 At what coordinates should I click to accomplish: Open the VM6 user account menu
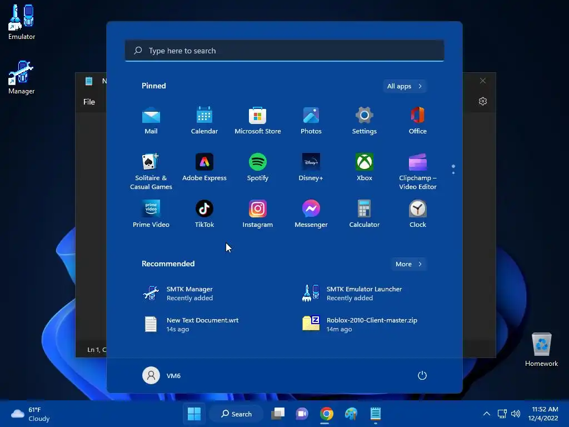[162, 375]
